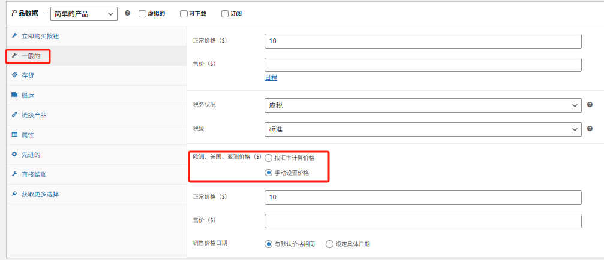Click the 存货 inventory tag icon
This screenshot has height=260, width=604.
click(14, 75)
